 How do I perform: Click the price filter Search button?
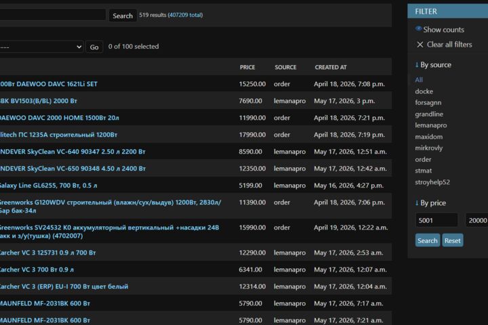coord(427,240)
